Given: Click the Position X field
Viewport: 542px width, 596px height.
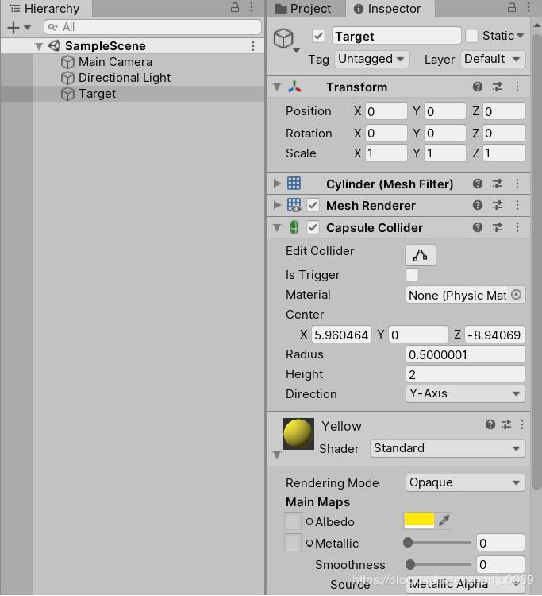Looking at the screenshot, I should pyautogui.click(x=386, y=111).
